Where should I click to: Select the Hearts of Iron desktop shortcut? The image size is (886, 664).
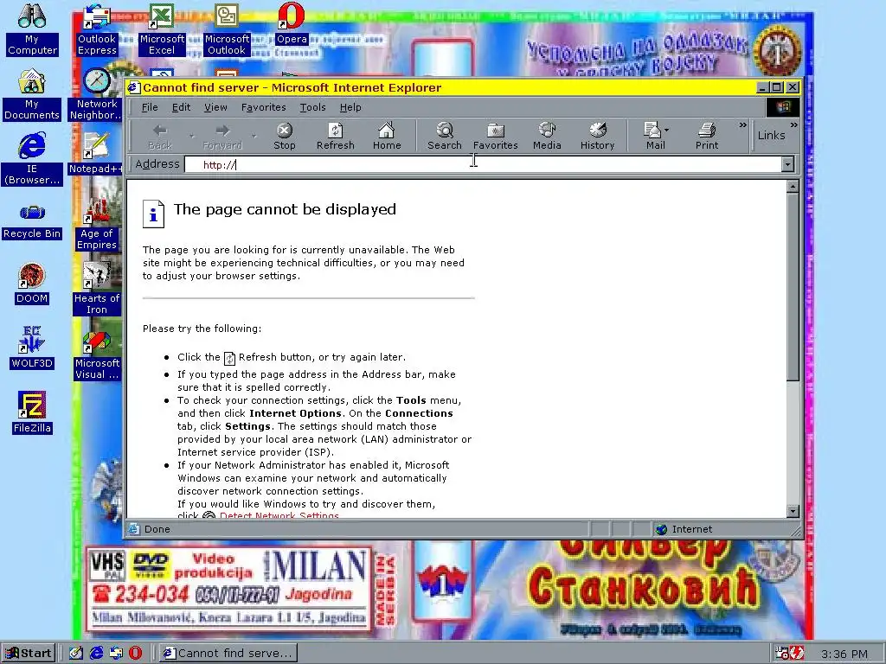[97, 289]
